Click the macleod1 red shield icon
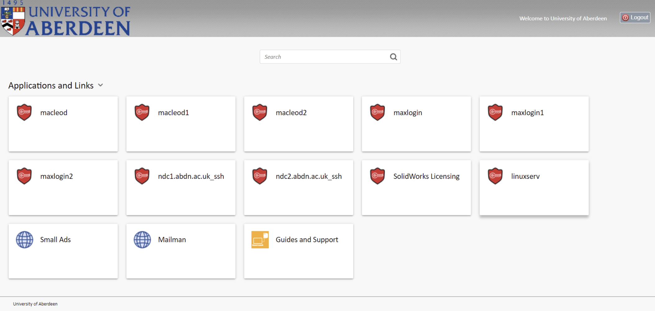The image size is (655, 311). click(142, 112)
